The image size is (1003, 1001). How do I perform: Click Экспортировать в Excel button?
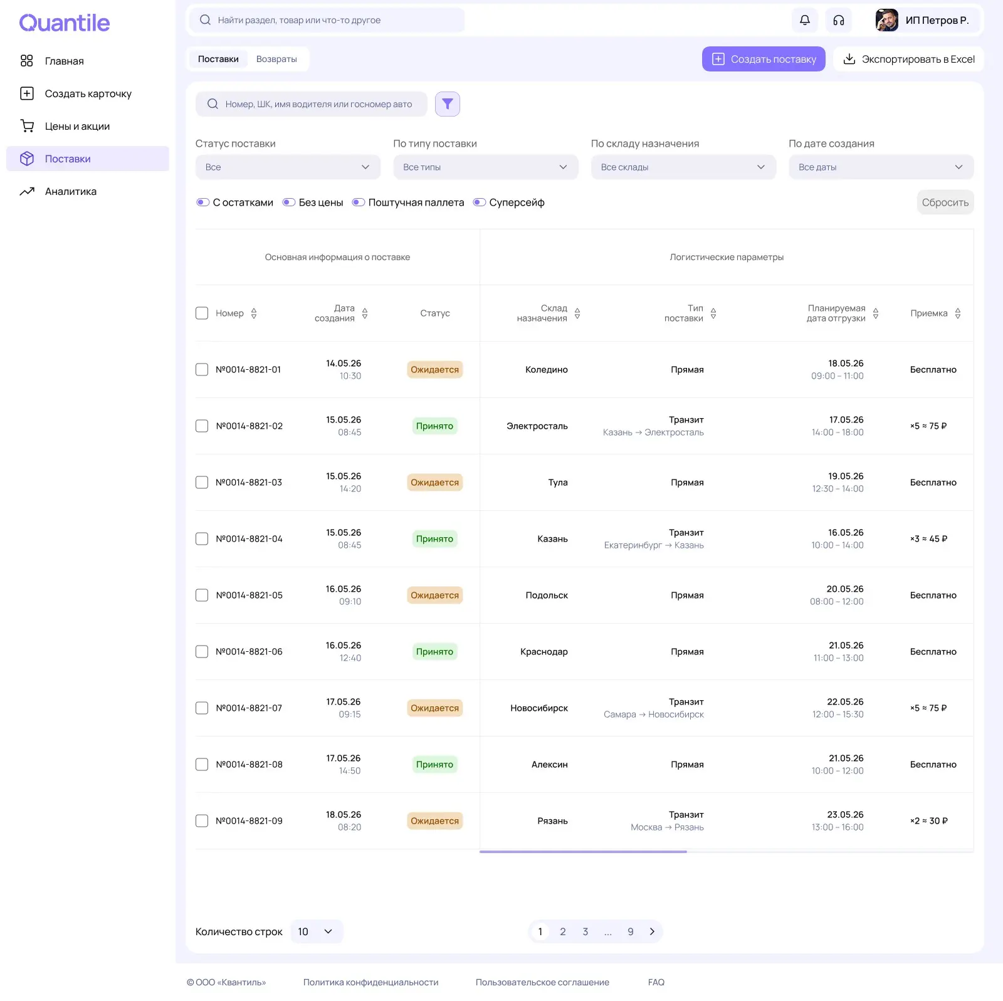(x=908, y=59)
